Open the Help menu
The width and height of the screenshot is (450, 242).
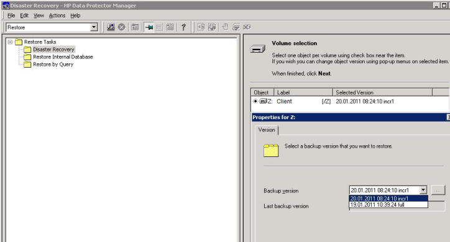[x=75, y=16]
